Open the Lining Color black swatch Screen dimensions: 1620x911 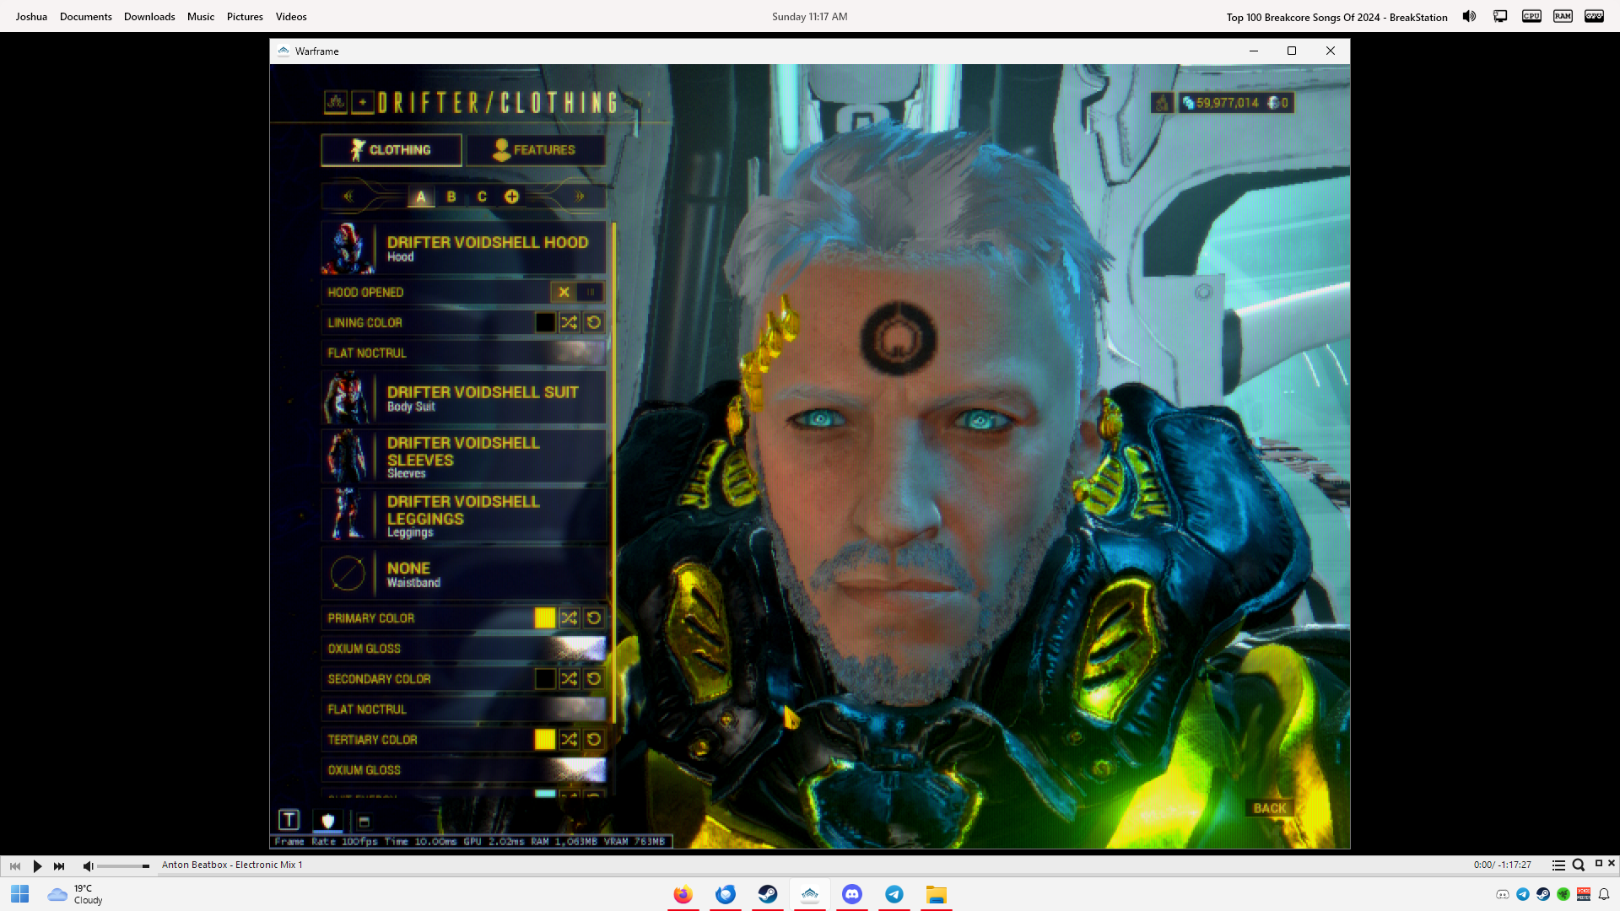[545, 322]
